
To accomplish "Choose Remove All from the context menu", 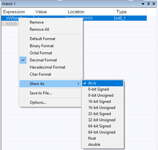I will point(51,29).
